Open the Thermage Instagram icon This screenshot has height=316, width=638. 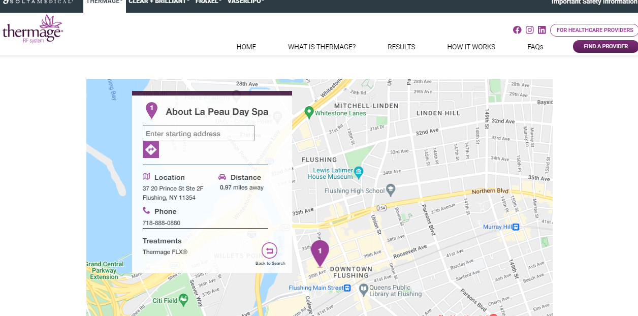tap(530, 30)
